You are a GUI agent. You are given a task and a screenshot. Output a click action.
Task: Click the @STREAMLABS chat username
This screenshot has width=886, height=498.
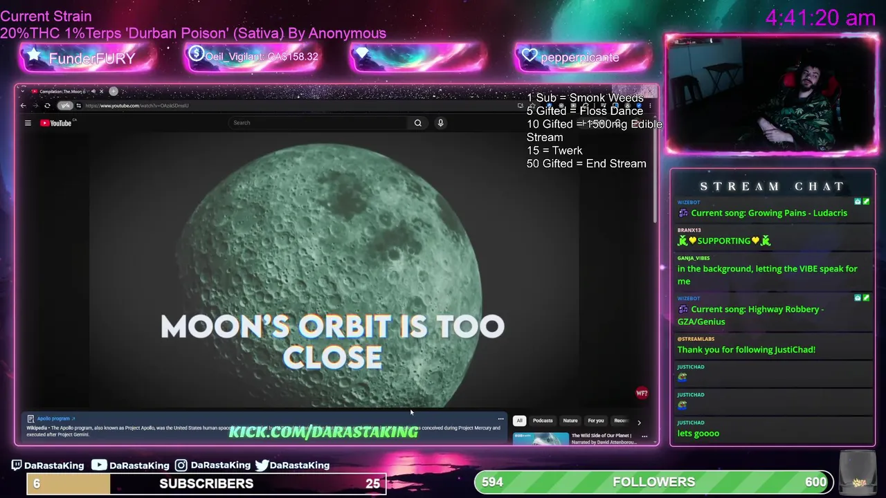pos(696,339)
